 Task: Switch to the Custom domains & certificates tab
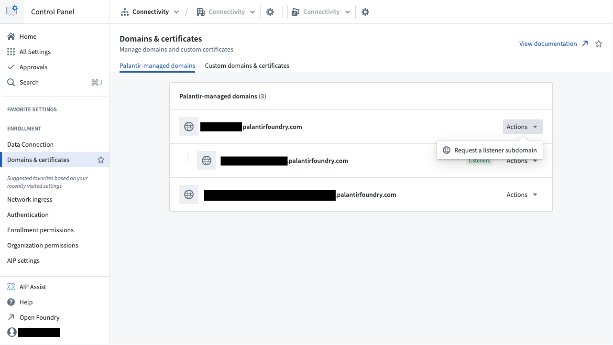click(247, 65)
